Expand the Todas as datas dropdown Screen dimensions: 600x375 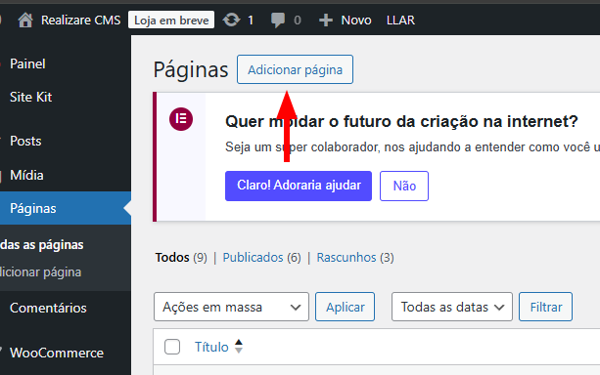(452, 307)
